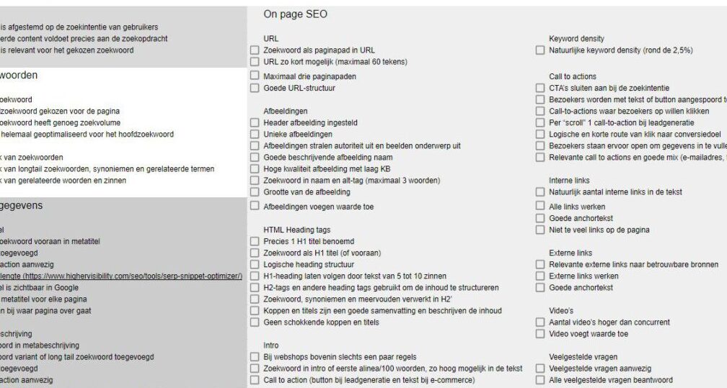Tick 'URL zo kort mogelijk' checkbox
This screenshot has width=727, height=388.
255,62
